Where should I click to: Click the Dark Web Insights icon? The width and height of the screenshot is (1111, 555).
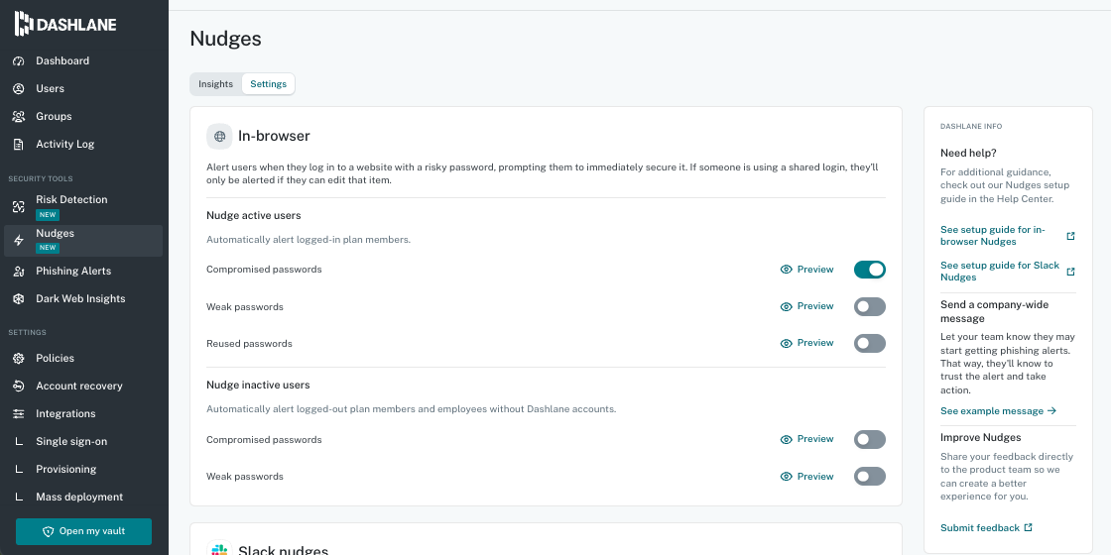(x=19, y=298)
